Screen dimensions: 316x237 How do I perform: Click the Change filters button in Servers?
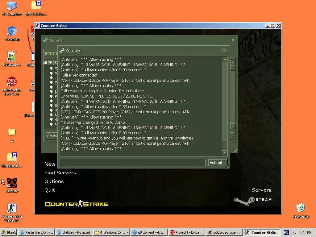[x=52, y=136]
